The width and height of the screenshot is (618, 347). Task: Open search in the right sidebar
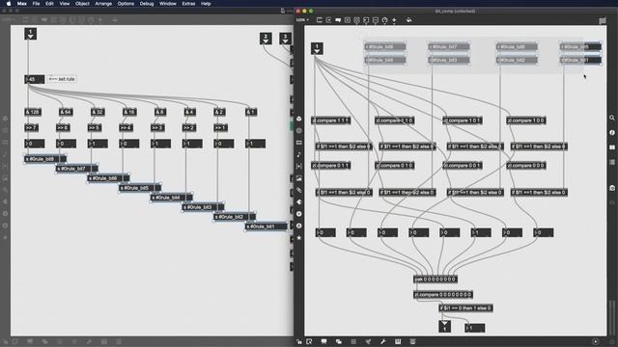[x=612, y=118]
